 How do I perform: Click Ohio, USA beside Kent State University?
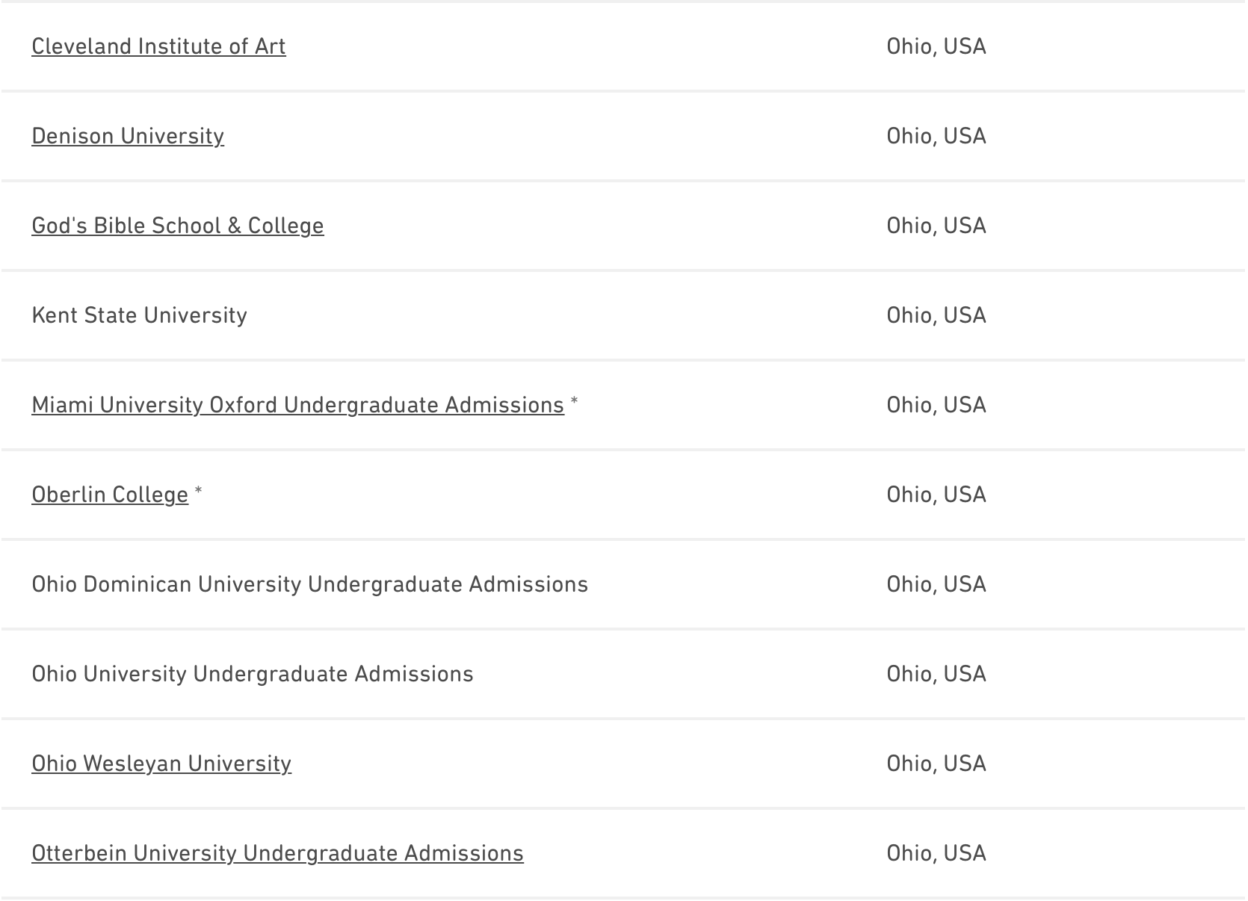pos(936,315)
